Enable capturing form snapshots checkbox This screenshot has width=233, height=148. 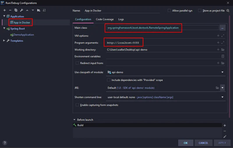click(x=77, y=105)
